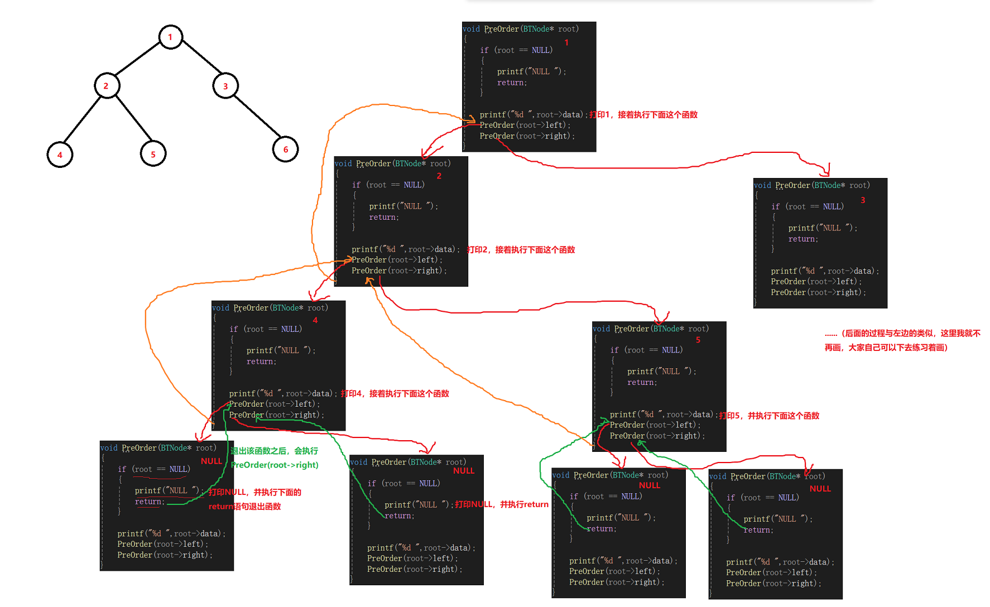Click 'PreOrder(root->right);' in code box 3
Screen dimensions: 990x607
point(819,292)
